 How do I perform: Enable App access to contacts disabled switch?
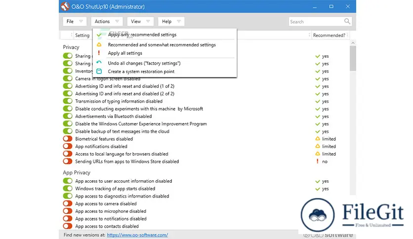point(68,226)
